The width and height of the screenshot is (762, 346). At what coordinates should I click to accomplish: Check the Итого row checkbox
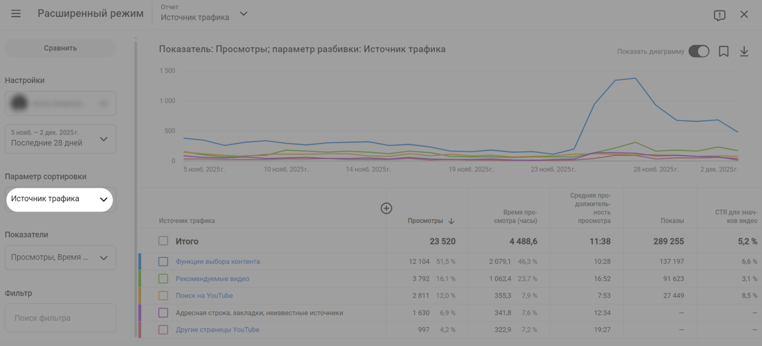(x=163, y=241)
